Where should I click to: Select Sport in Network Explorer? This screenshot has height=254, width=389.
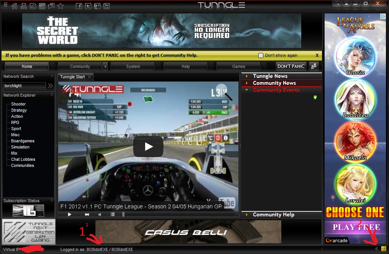tap(16, 129)
